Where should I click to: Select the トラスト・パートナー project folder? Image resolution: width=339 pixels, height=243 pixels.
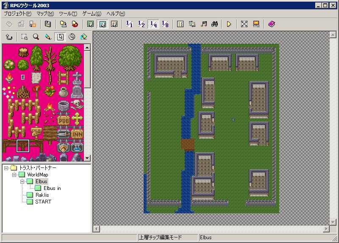coord(38,168)
